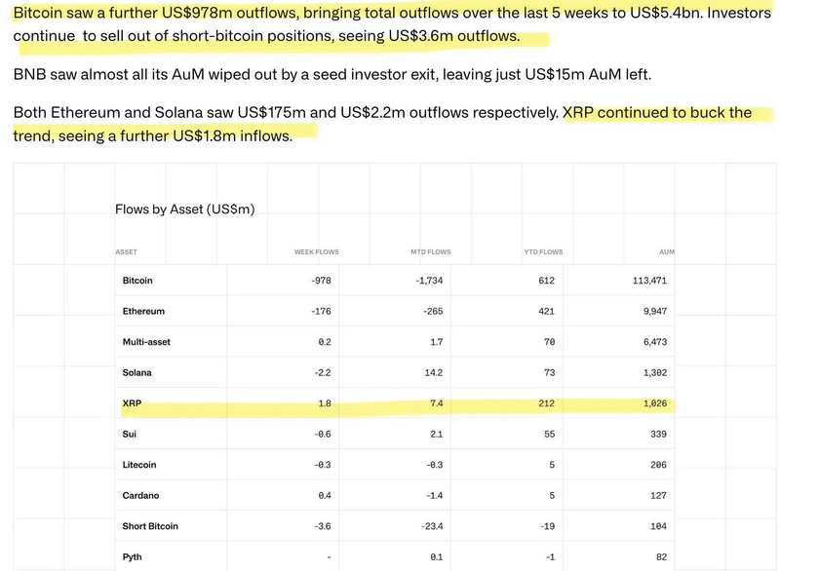819x571 pixels.
Task: Select the Cardano row label
Action: tap(140, 496)
